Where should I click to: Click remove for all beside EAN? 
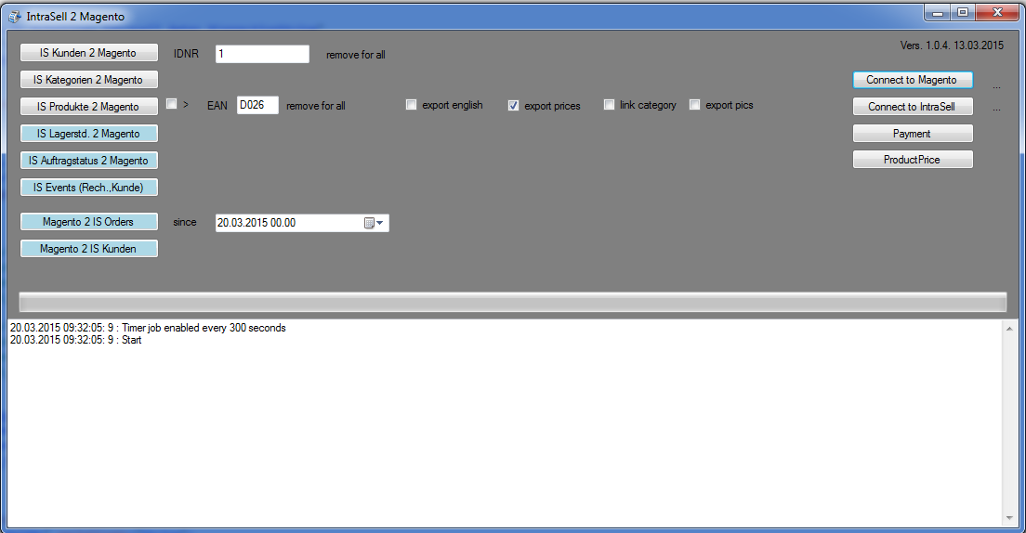[x=315, y=106]
